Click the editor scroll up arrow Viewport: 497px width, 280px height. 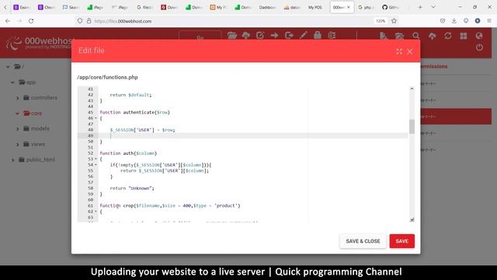coord(412,89)
